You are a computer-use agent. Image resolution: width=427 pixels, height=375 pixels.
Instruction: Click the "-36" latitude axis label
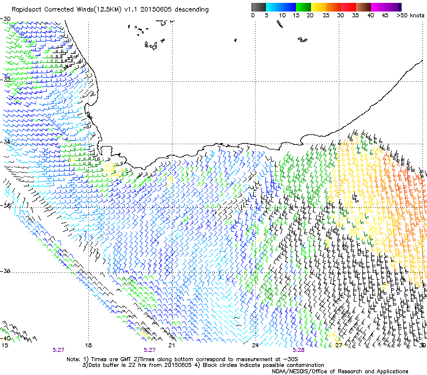(5, 206)
